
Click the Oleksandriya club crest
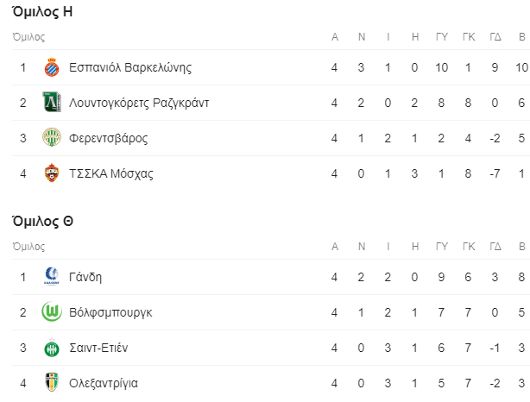52,382
